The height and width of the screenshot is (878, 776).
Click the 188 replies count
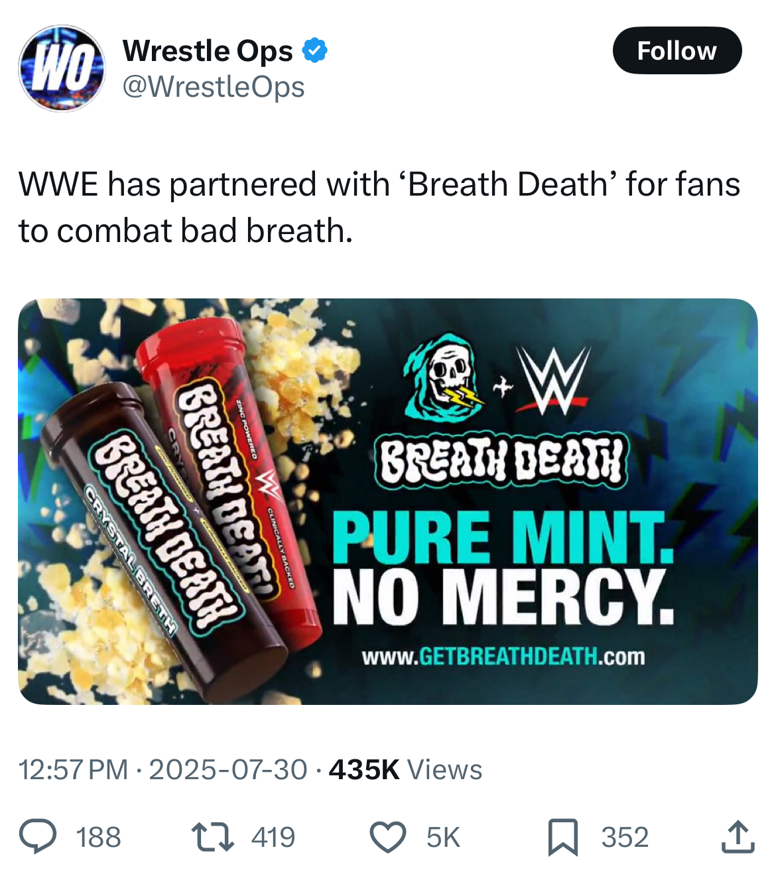point(99,837)
